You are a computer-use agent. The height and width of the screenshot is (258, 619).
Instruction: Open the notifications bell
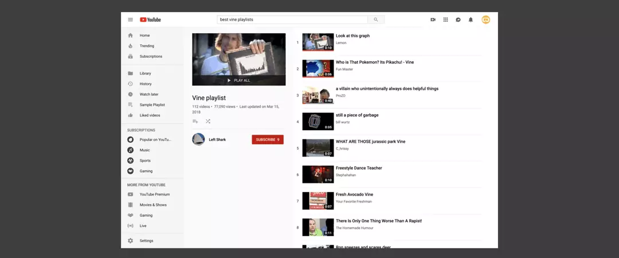(x=471, y=19)
